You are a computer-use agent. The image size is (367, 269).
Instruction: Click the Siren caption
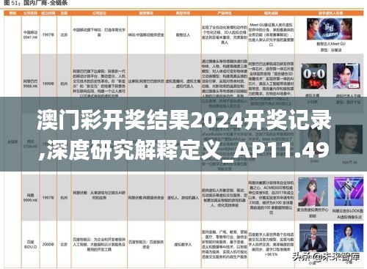pyautogui.click(x=314, y=161)
